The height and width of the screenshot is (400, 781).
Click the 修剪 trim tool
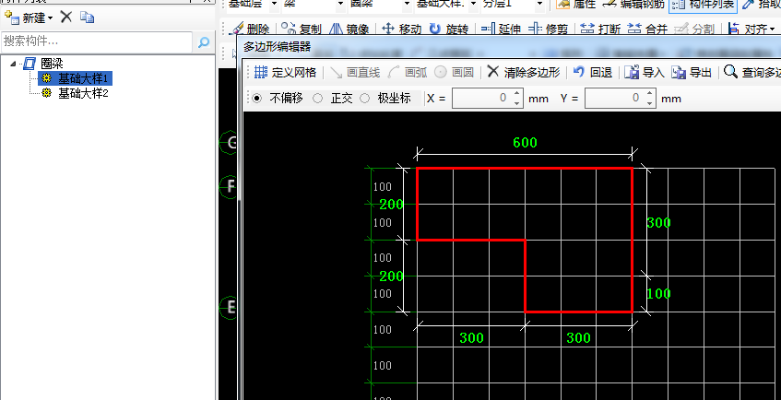(x=549, y=29)
